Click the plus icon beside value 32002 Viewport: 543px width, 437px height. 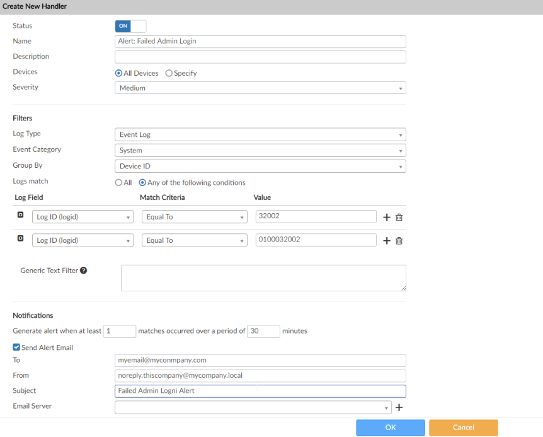coord(387,217)
